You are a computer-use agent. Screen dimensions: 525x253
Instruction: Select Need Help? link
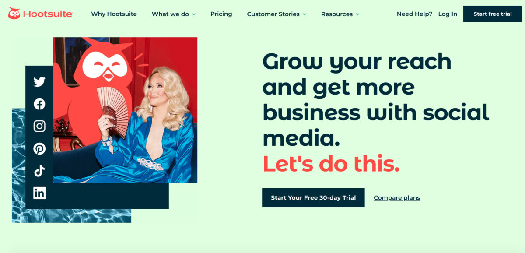click(414, 14)
